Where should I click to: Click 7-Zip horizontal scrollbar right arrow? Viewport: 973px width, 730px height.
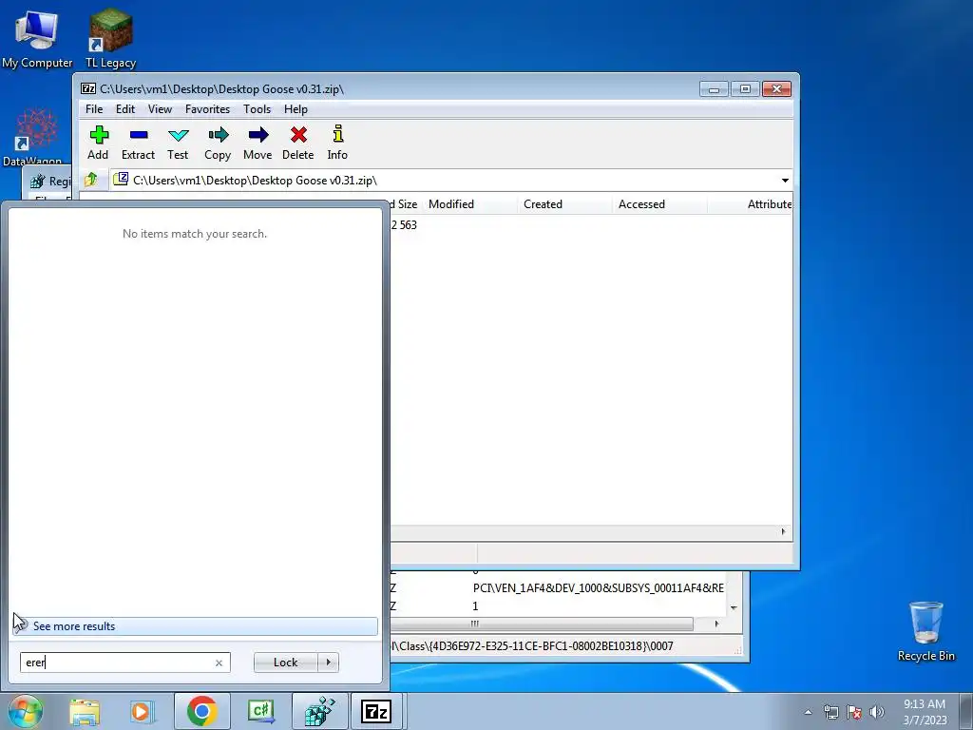coord(783,532)
